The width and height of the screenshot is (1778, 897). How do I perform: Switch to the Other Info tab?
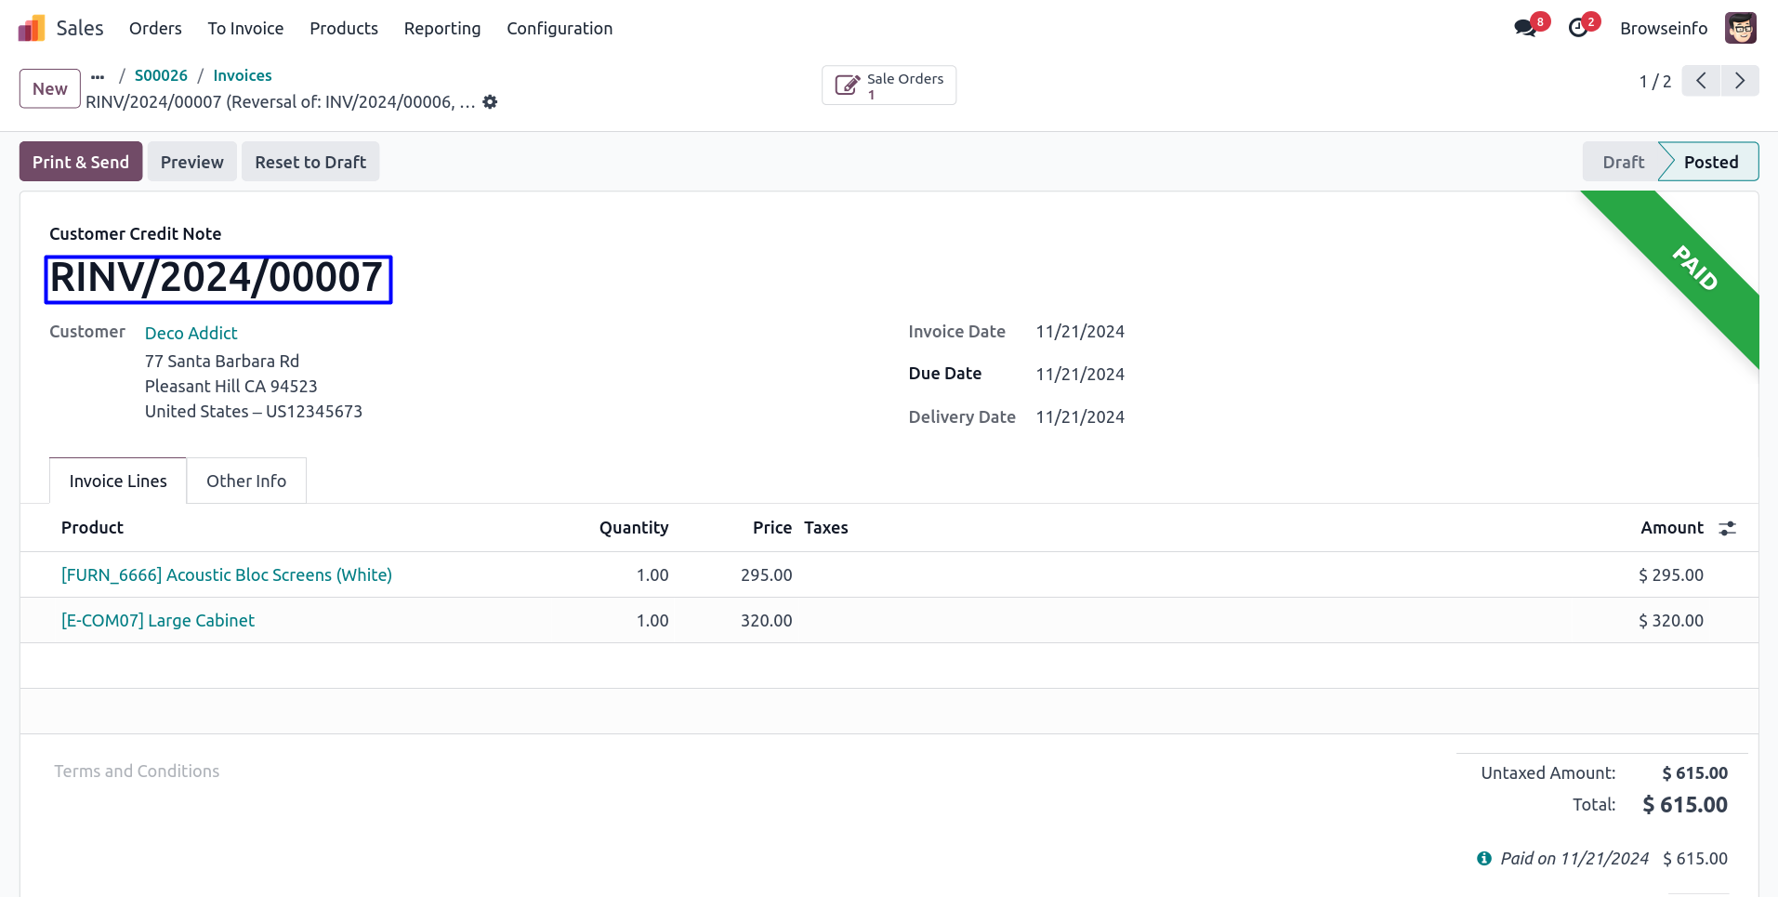(x=246, y=481)
